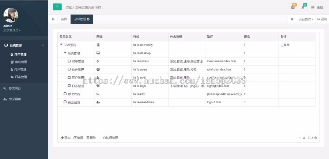Select the 修改密码 row radio circle
The image size is (329, 159).
point(65,94)
